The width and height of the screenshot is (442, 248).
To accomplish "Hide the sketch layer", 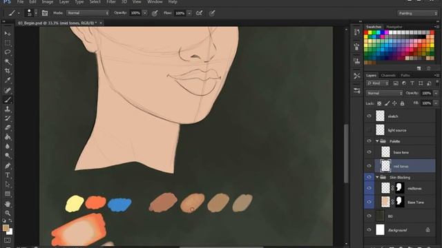I will point(369,116).
